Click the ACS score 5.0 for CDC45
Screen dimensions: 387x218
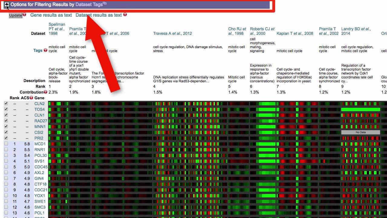click(x=27, y=167)
